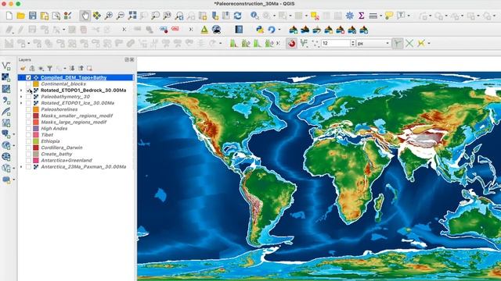Viewport: 501px width, 281px height.
Task: Click the High Andes purple color swatch
Action: click(36, 128)
